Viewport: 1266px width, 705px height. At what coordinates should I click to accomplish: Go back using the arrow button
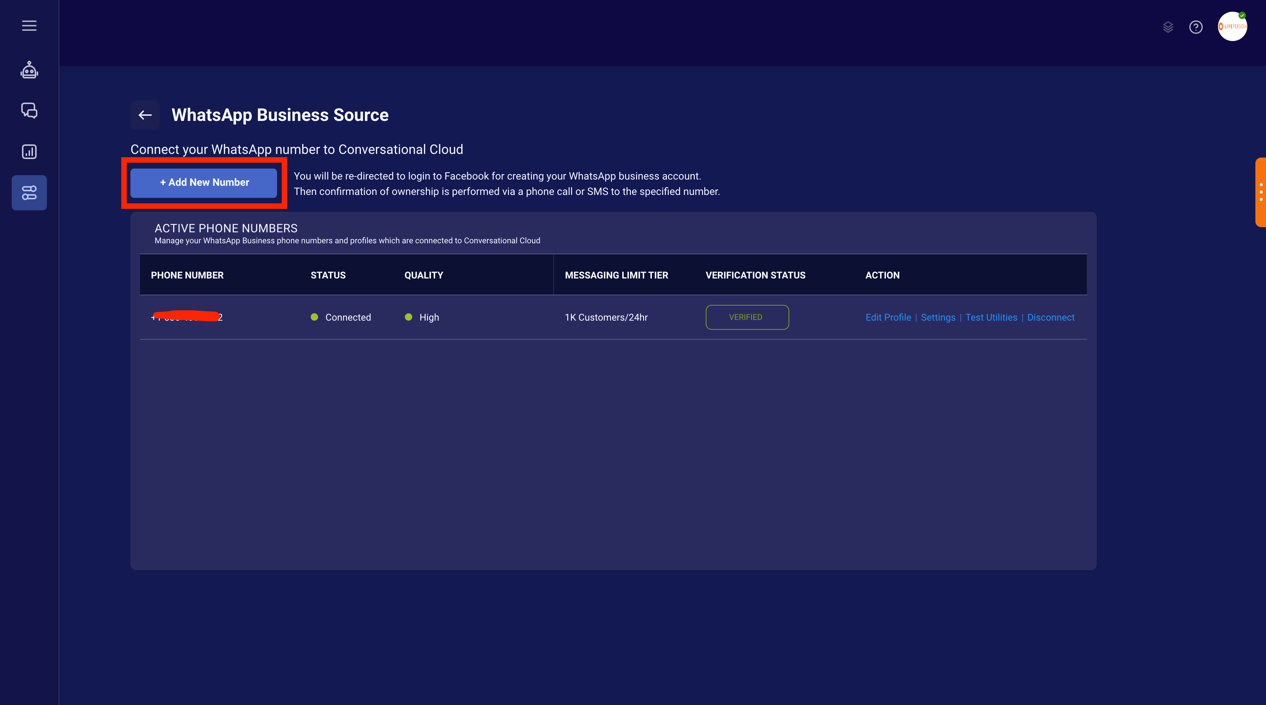pos(145,115)
